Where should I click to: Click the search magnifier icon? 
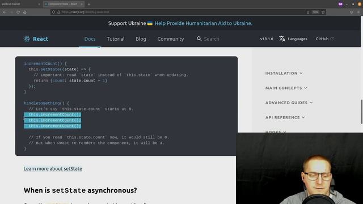pyautogui.click(x=199, y=39)
